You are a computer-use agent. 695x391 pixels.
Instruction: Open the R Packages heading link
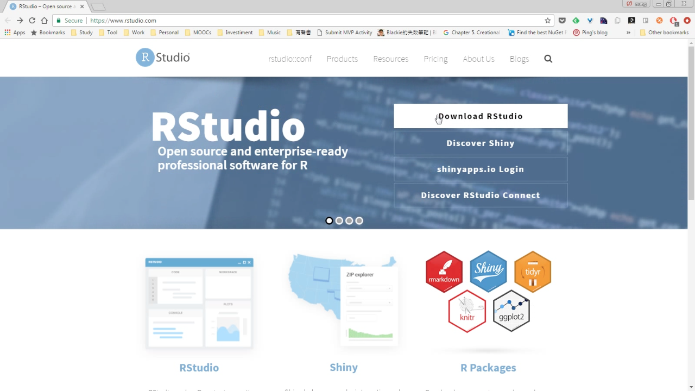point(488,368)
